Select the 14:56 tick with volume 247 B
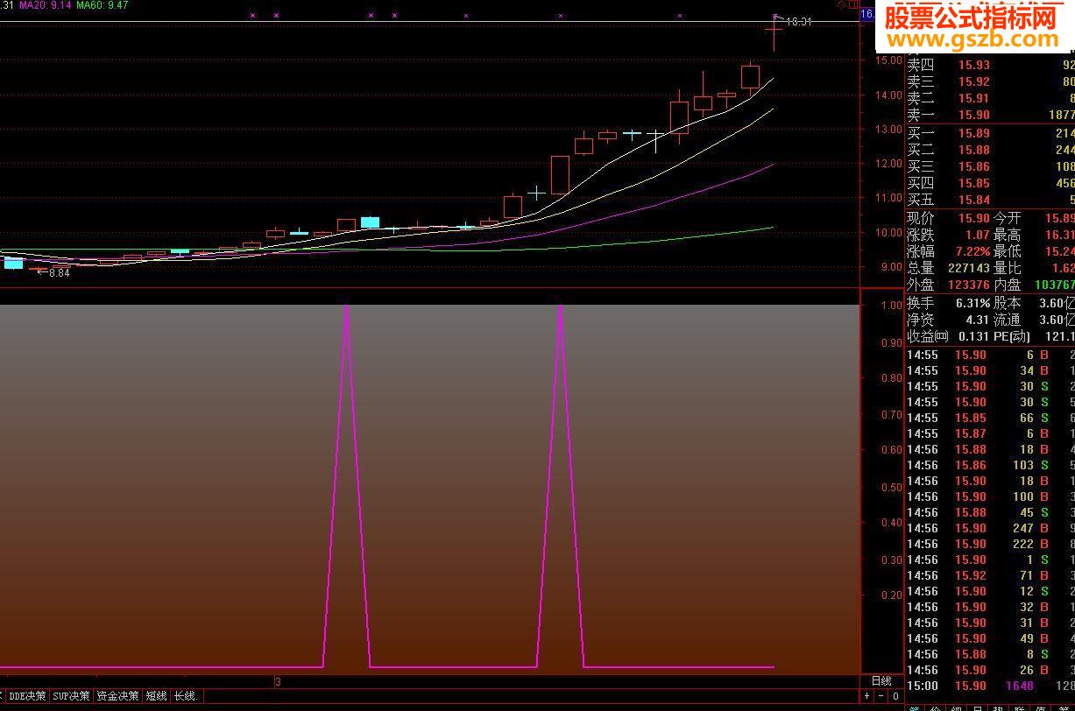This screenshot has width=1075, height=711. [990, 528]
